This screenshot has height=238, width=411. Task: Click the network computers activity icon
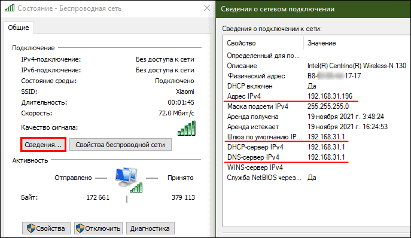coord(129,180)
